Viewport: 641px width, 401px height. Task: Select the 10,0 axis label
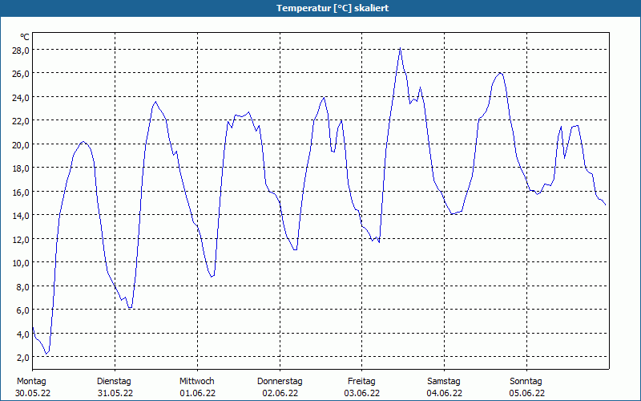[x=21, y=263]
